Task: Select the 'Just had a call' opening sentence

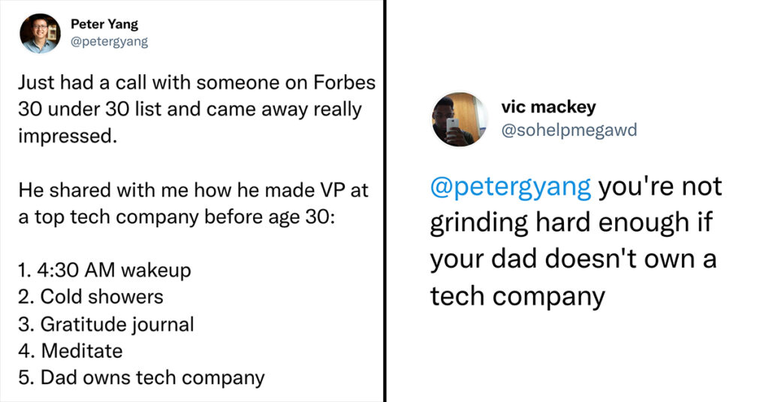Action: tap(198, 109)
